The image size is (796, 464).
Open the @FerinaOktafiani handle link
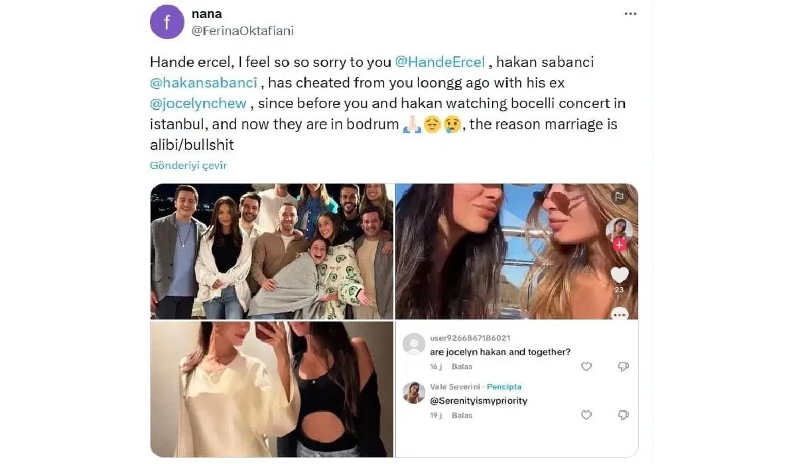(x=241, y=30)
